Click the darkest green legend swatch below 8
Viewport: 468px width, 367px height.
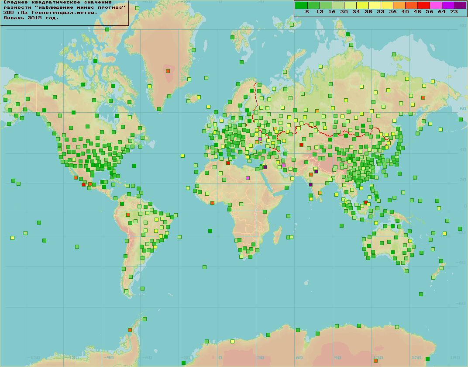pyautogui.click(x=301, y=5)
